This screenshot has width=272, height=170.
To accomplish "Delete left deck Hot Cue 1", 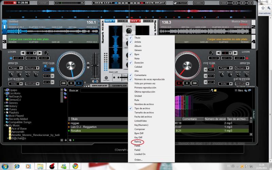I will click(53, 70).
